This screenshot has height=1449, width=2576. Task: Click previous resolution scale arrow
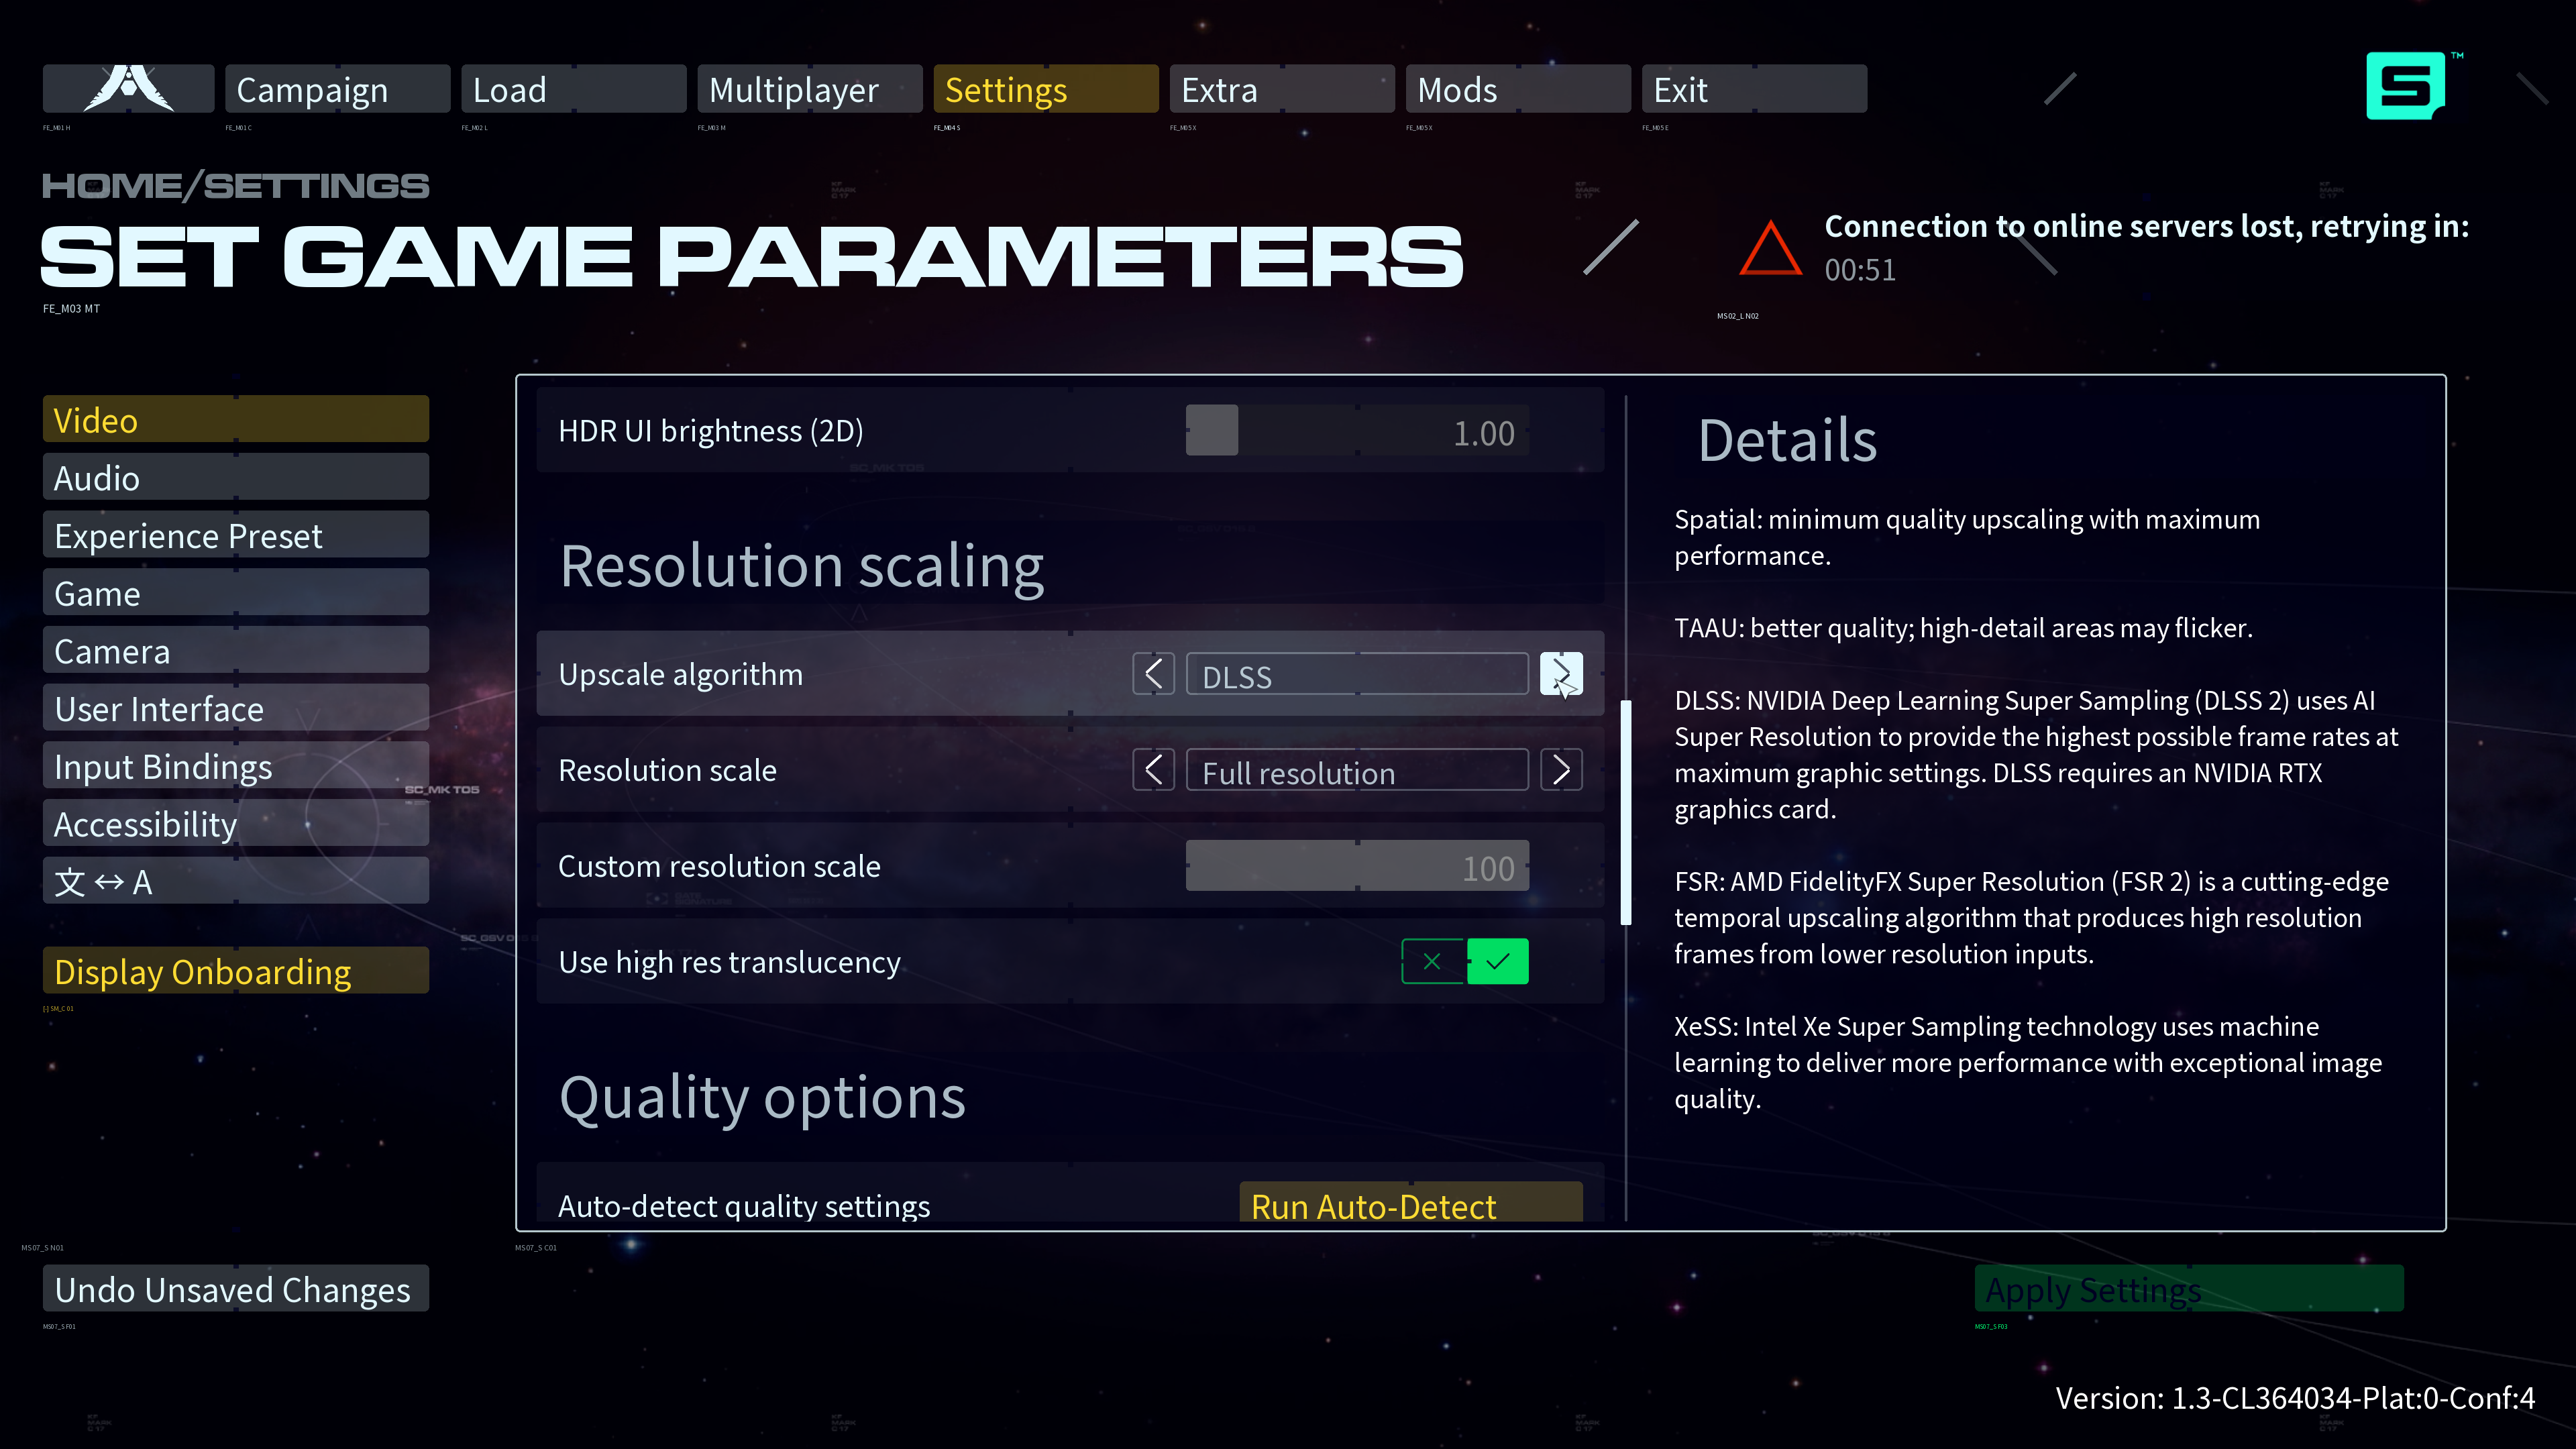coord(1153,770)
